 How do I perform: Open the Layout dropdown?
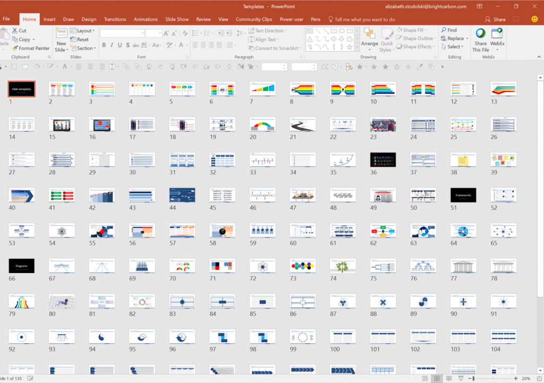[82, 30]
